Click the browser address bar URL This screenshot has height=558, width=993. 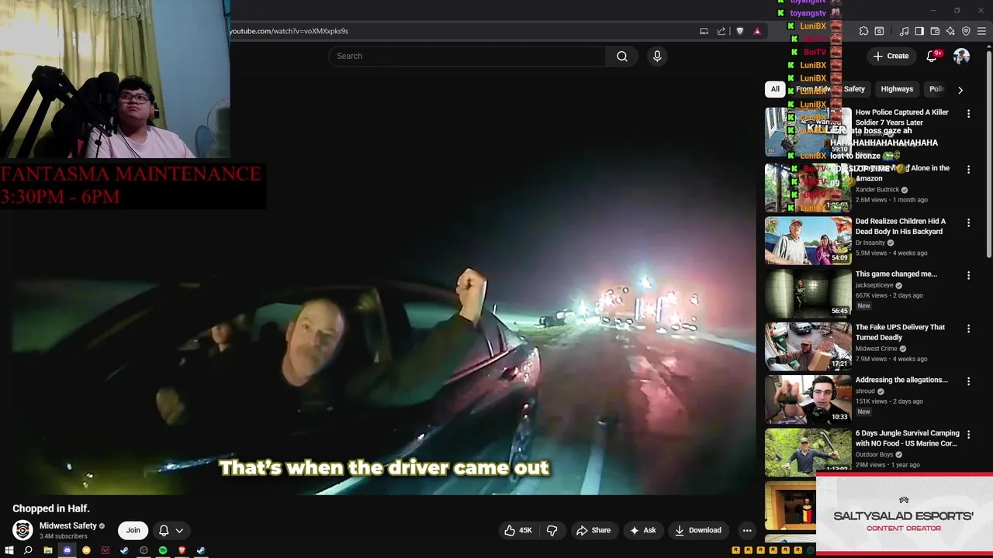coord(289,31)
